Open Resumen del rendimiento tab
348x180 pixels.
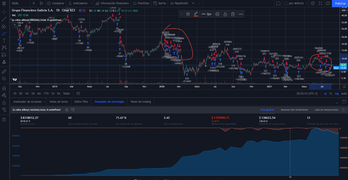coord(294,110)
